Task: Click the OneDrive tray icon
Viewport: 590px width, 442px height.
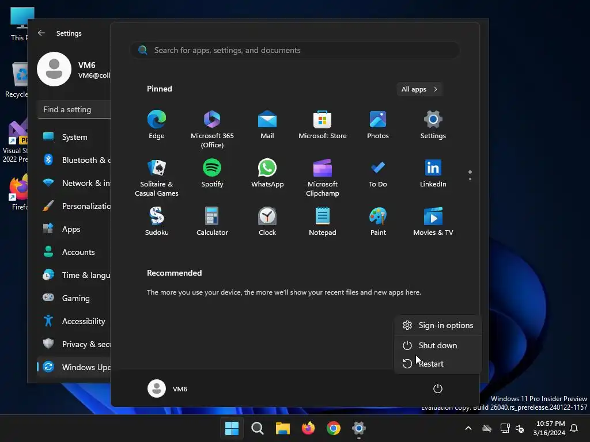Action: [x=487, y=428]
